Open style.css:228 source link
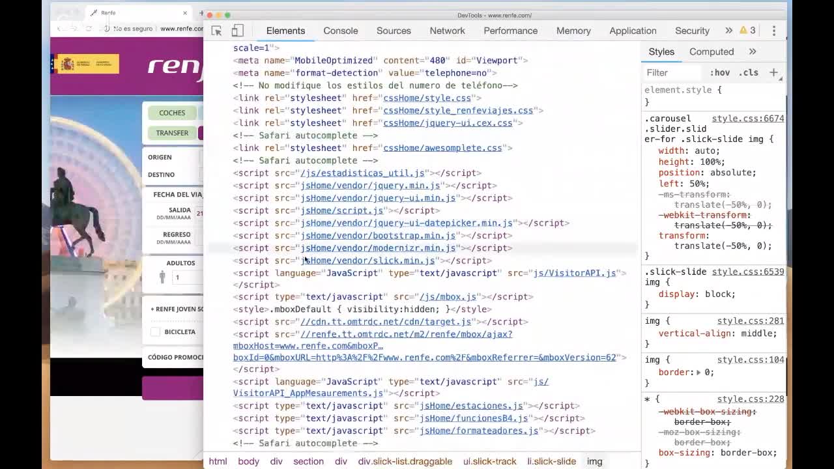 point(751,399)
